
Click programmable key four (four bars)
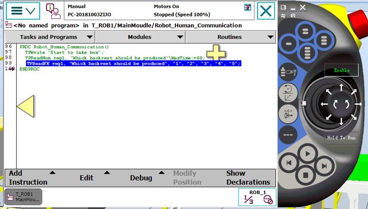[307, 52]
